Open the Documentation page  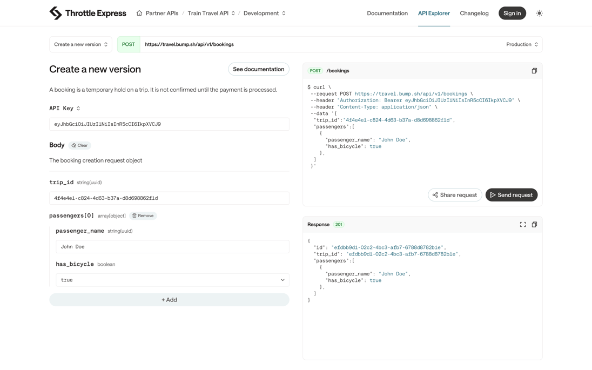pos(387,12)
